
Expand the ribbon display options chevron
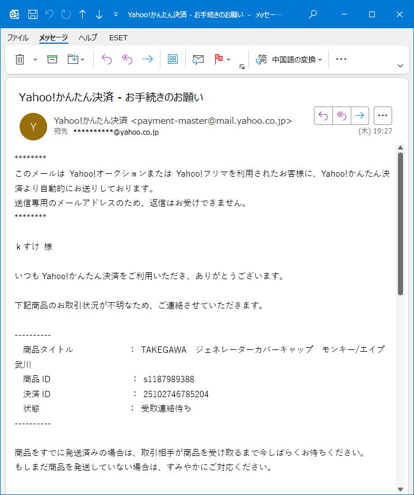400,66
